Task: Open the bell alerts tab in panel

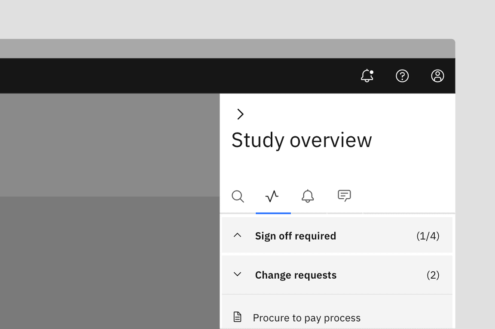Action: pyautogui.click(x=308, y=196)
